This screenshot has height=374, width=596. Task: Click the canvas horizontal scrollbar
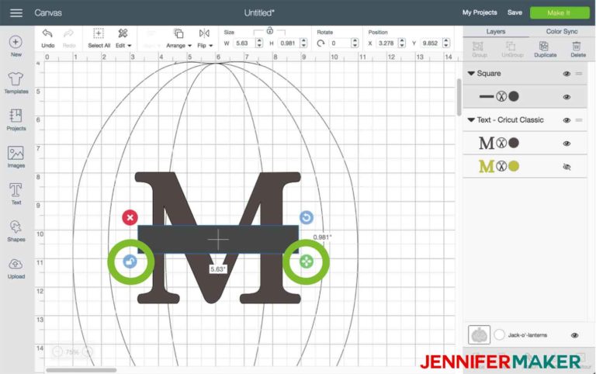81,370
